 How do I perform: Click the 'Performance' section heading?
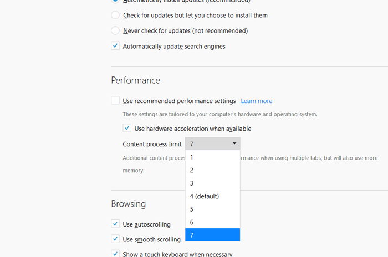click(135, 80)
